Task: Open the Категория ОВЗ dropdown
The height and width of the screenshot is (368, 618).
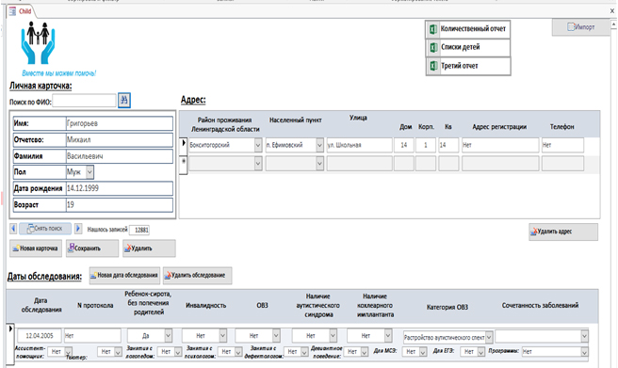Action: tap(489, 337)
